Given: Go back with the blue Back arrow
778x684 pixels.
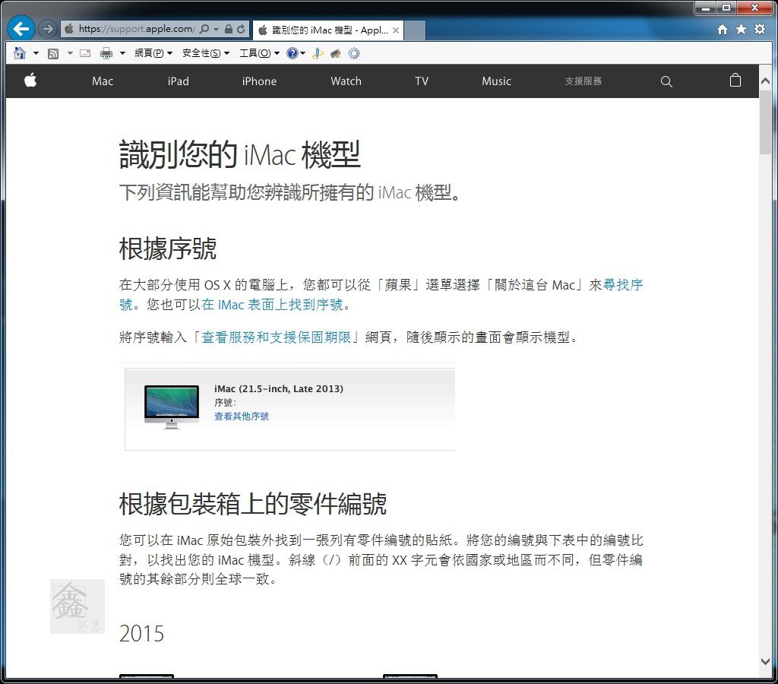Looking at the screenshot, I should point(21,29).
